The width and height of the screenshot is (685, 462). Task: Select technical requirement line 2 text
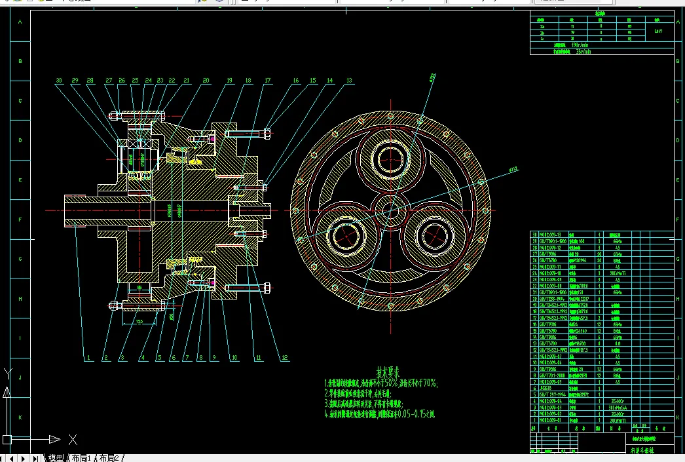pos(358,393)
